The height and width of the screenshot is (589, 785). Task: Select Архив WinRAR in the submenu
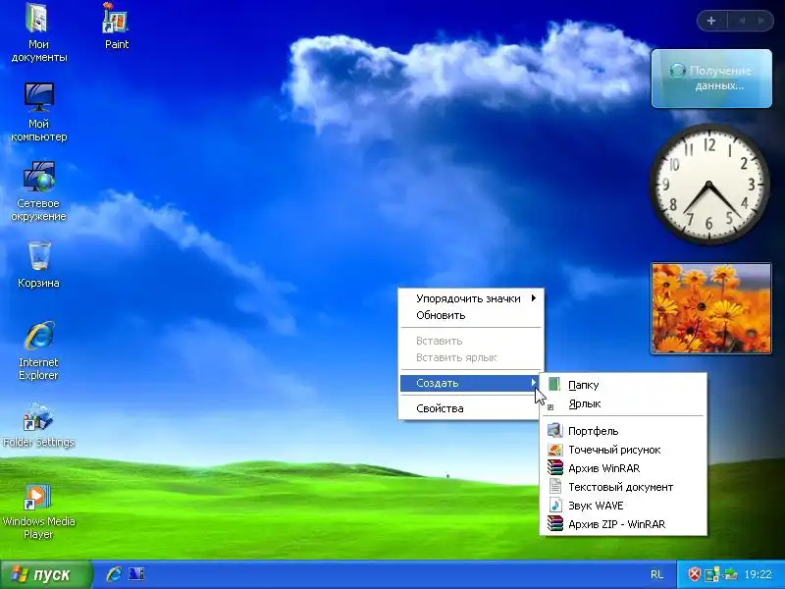[x=623, y=468]
